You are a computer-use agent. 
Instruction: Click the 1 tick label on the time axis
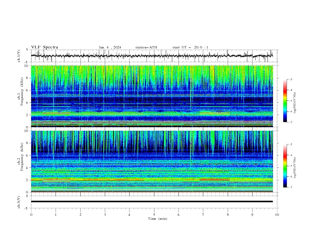[56, 215]
